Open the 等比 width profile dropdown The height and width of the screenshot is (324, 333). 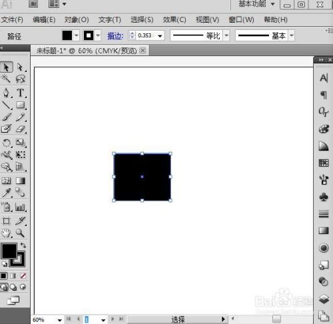coord(226,35)
